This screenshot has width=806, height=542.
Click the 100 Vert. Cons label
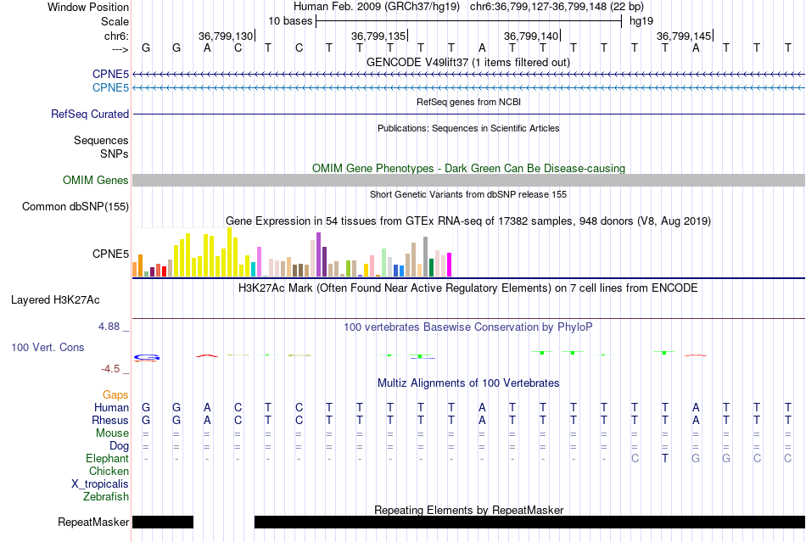pos(48,347)
